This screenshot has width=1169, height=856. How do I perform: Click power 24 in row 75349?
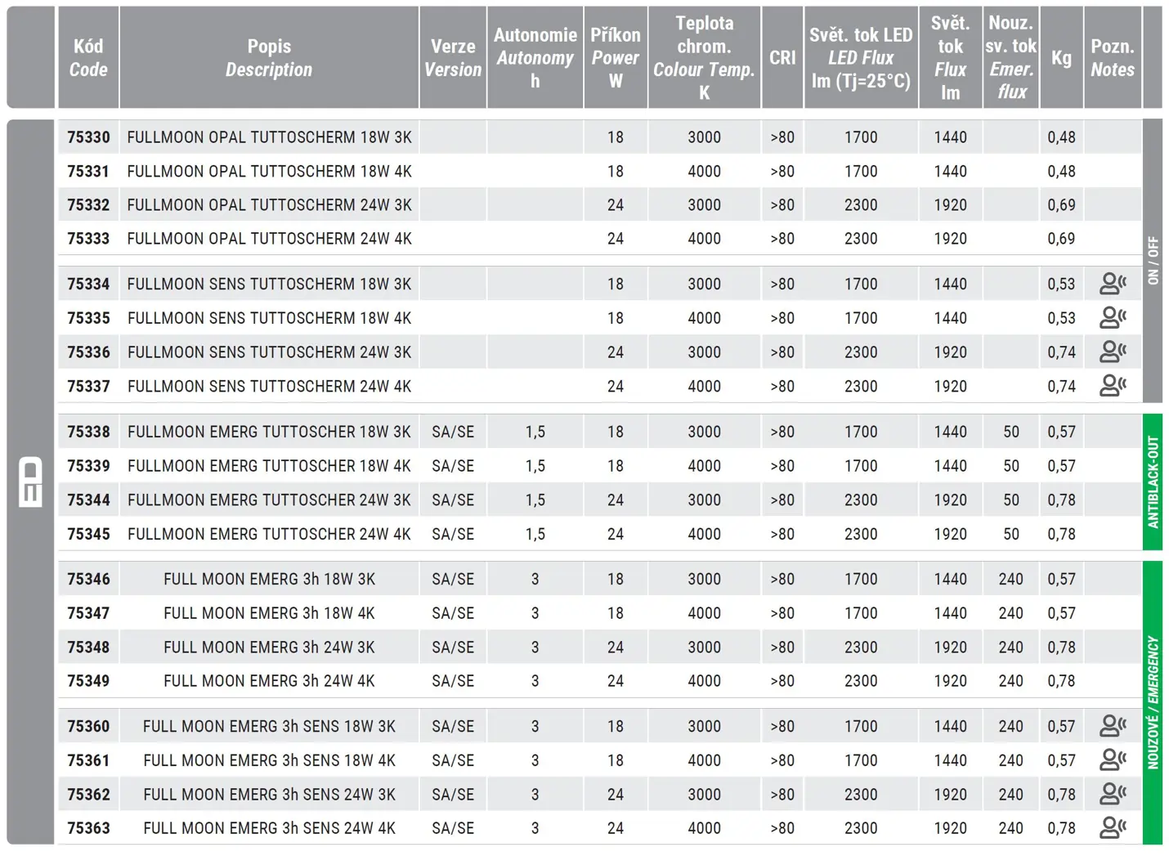(x=616, y=681)
